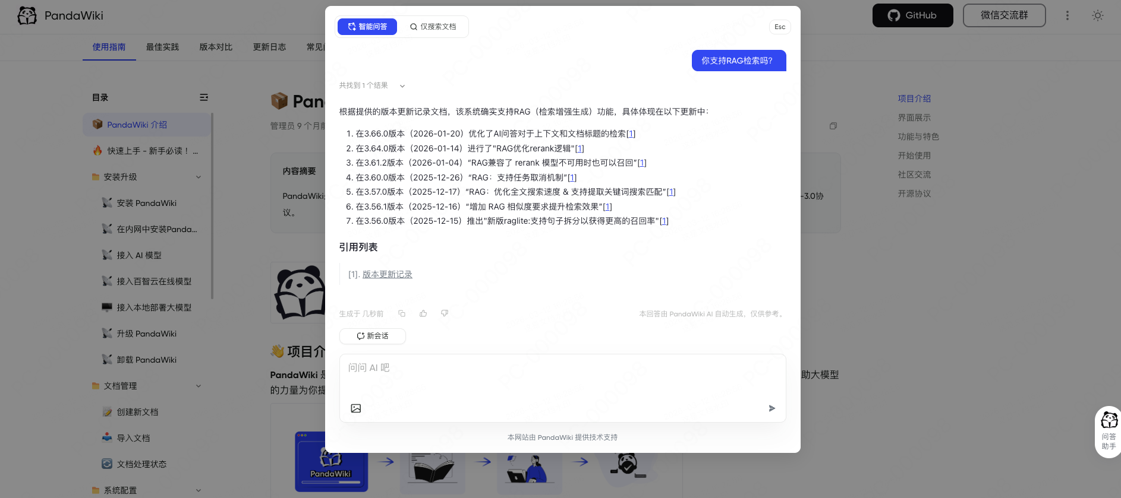This screenshot has width=1121, height=498.
Task: Open citation [1] on the 3.64.0 line
Action: tap(580, 148)
